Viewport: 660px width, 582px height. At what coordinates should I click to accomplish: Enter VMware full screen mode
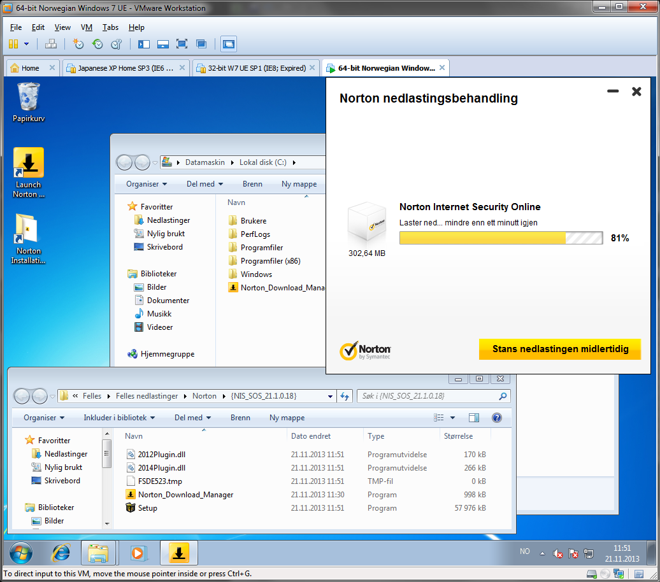tap(182, 44)
